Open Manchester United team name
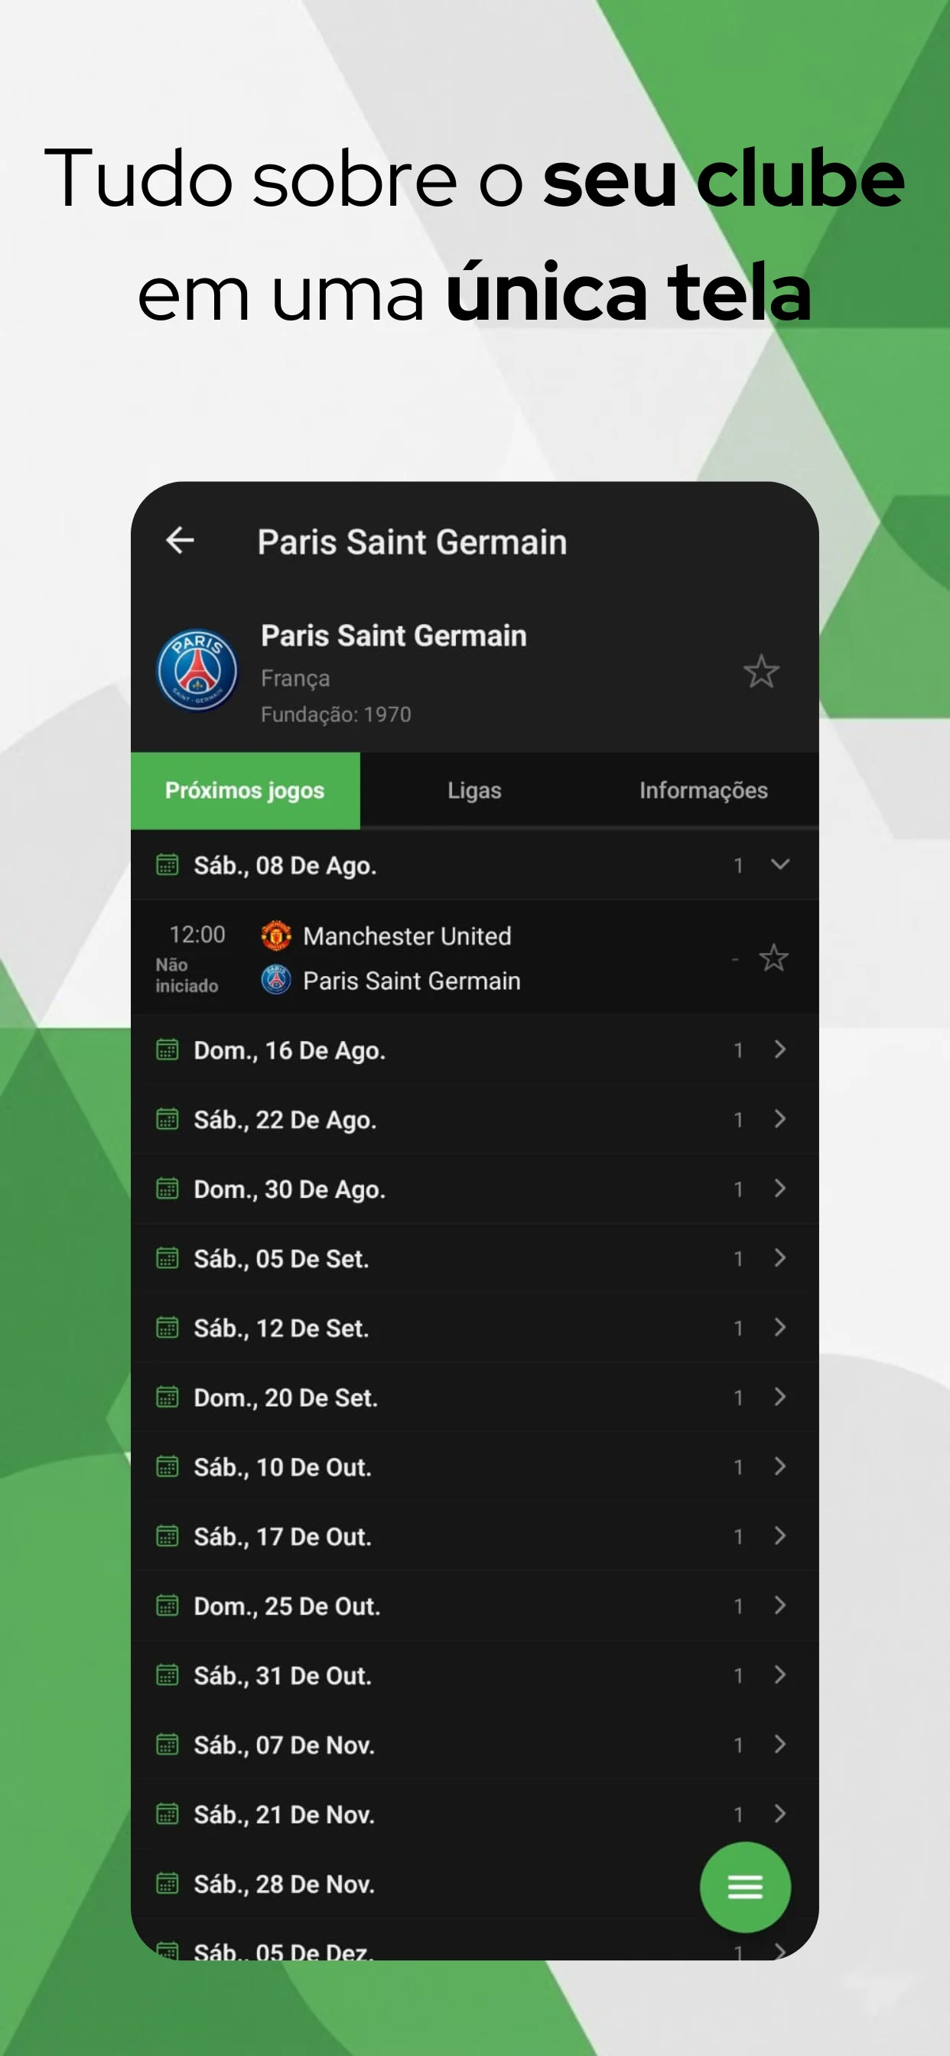 (x=407, y=935)
